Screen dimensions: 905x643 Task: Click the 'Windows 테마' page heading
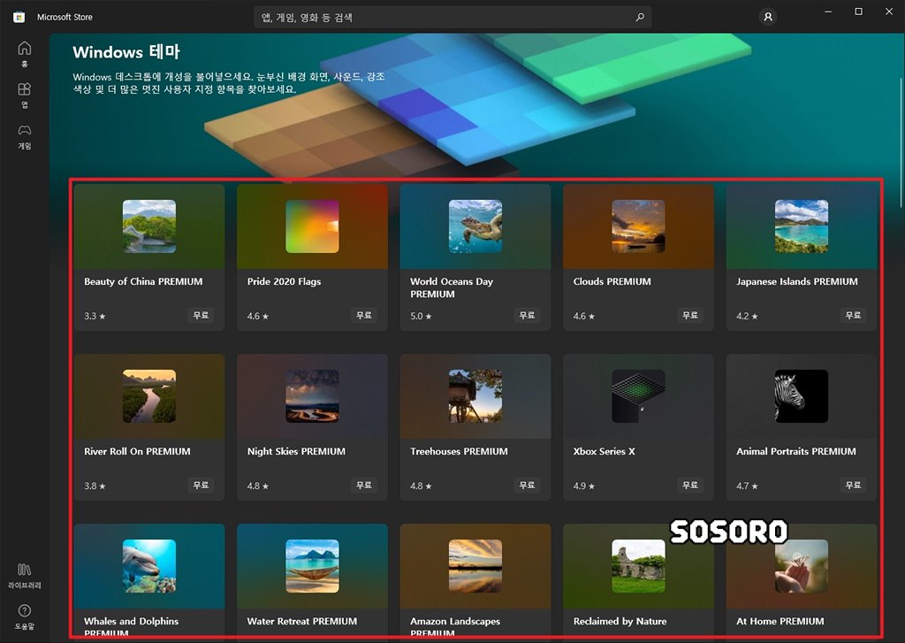tap(125, 52)
